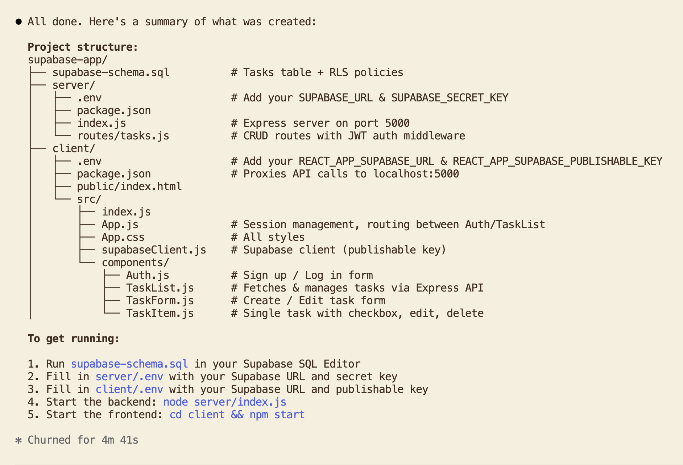683x465 pixels.
Task: Open the client/.env link in step 3
Action: click(129, 389)
